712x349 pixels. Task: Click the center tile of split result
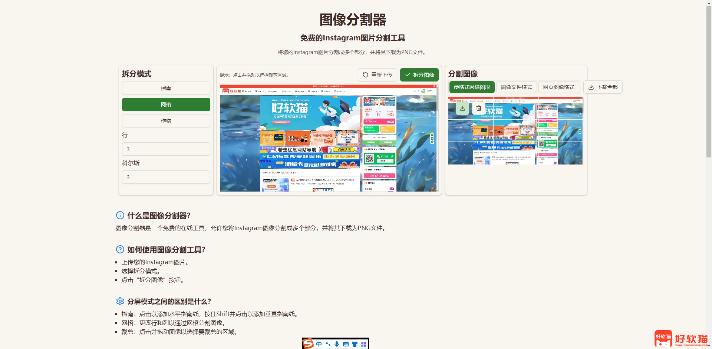(x=516, y=130)
